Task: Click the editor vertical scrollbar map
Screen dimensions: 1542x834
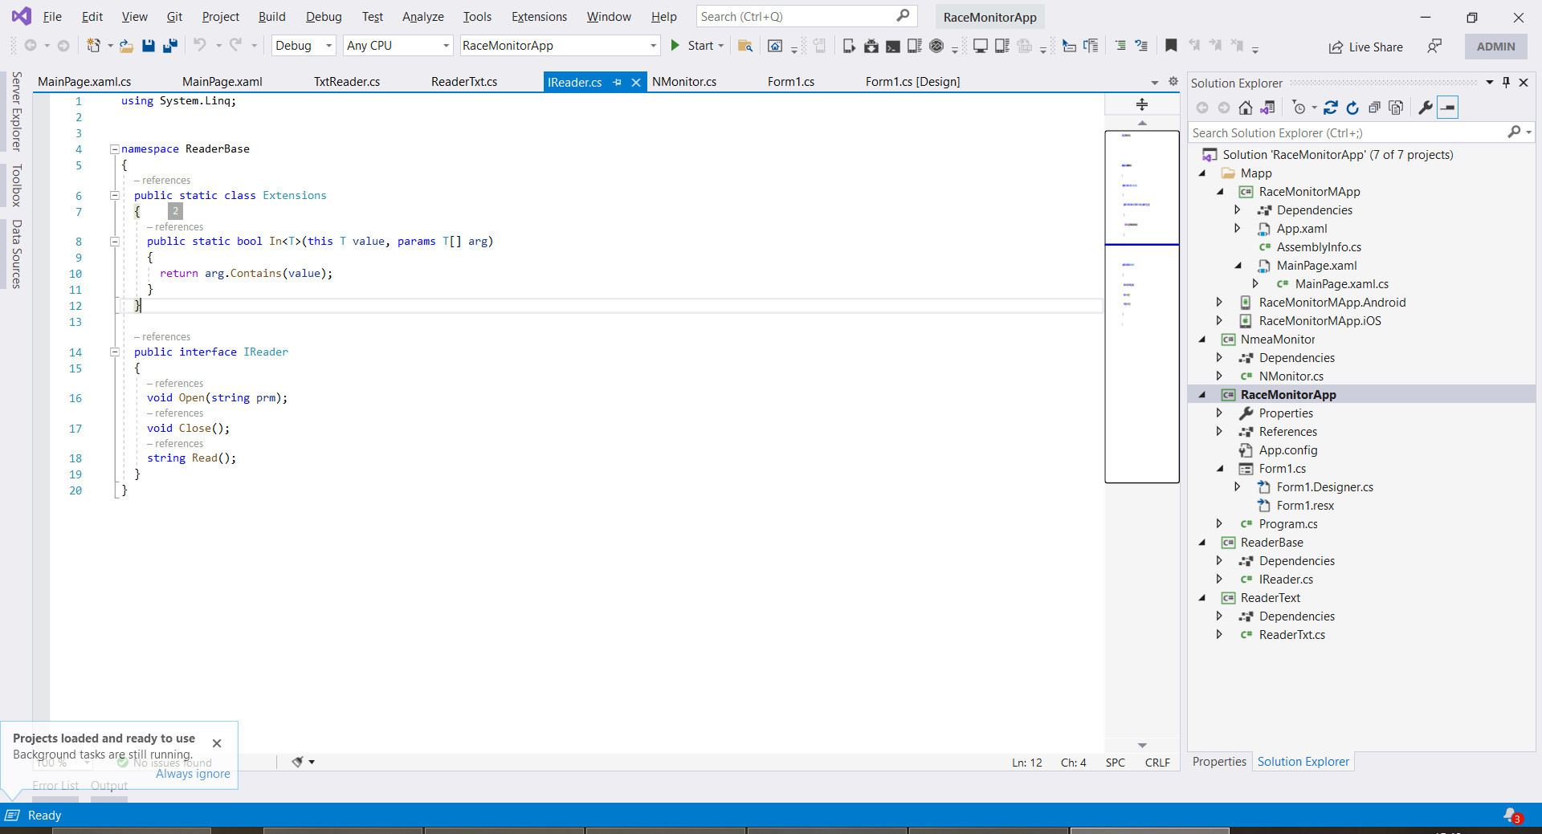Action: coord(1141,361)
